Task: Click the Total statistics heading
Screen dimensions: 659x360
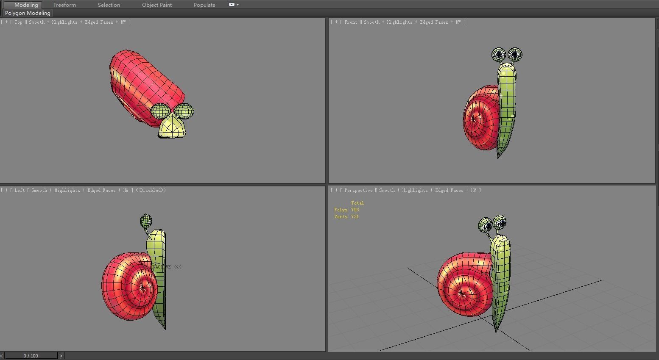Action: pyautogui.click(x=357, y=203)
